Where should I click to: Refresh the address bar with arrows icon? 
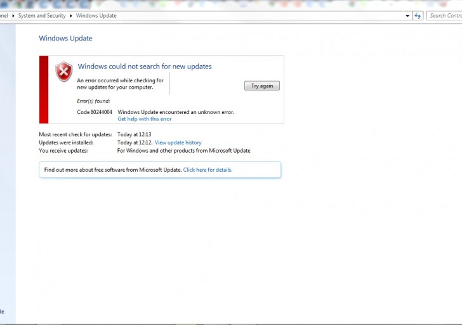(x=418, y=16)
